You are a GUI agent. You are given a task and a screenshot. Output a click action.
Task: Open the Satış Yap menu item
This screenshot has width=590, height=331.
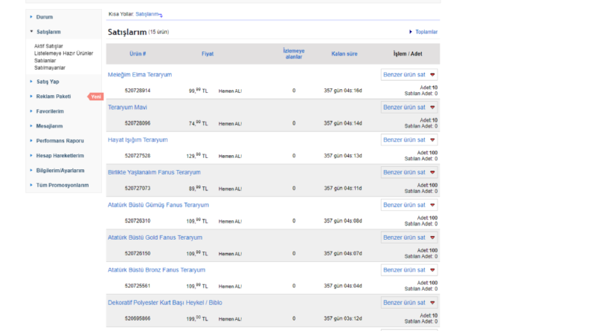48,82
